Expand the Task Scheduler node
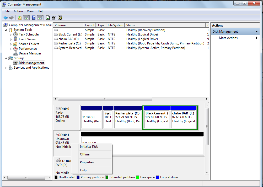 pos(11,35)
